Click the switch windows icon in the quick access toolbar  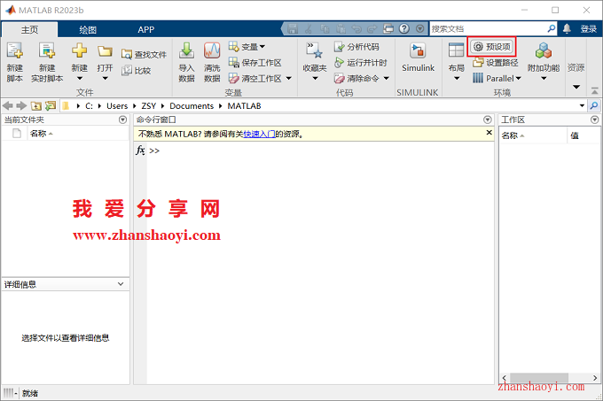388,29
